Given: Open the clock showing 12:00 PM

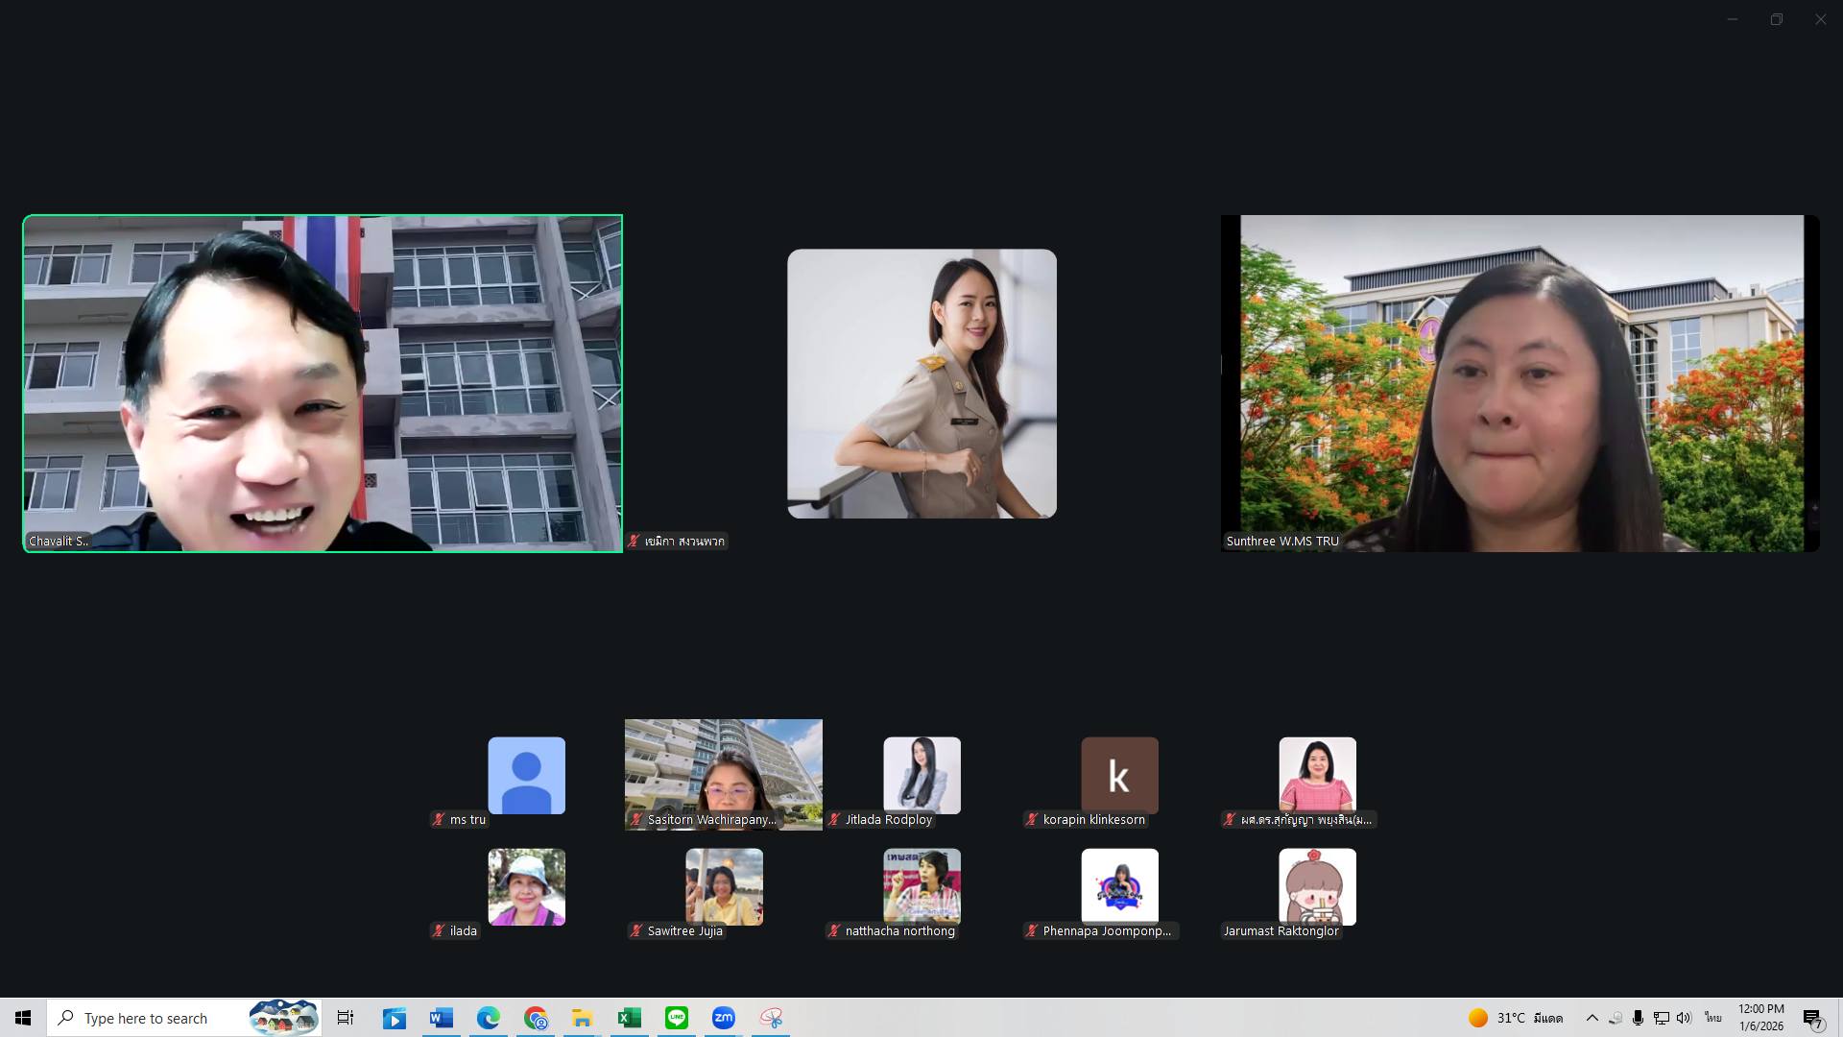Looking at the screenshot, I should [x=1761, y=1018].
